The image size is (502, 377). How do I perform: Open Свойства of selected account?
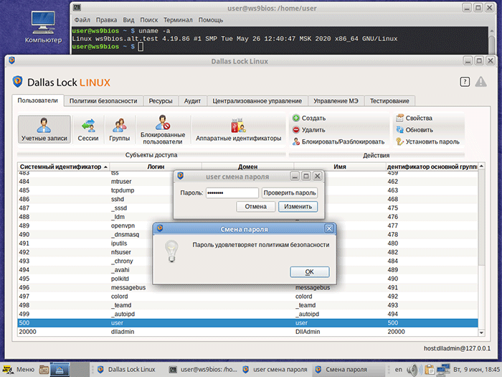[x=414, y=118]
